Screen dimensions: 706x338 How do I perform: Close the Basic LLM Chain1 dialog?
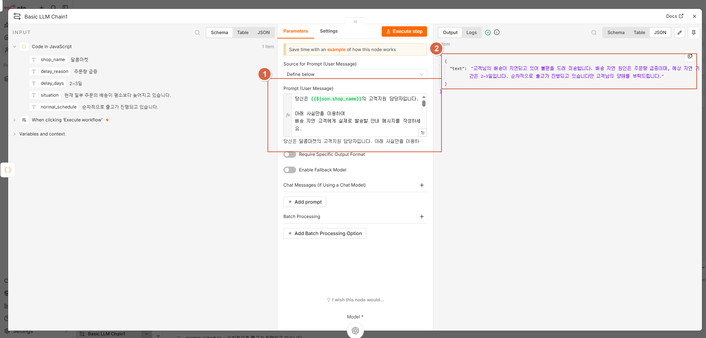point(694,16)
